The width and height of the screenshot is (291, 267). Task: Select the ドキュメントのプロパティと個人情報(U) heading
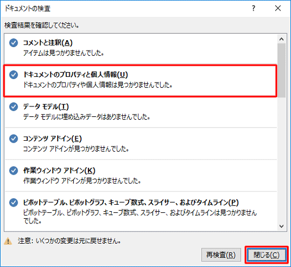click(76, 74)
